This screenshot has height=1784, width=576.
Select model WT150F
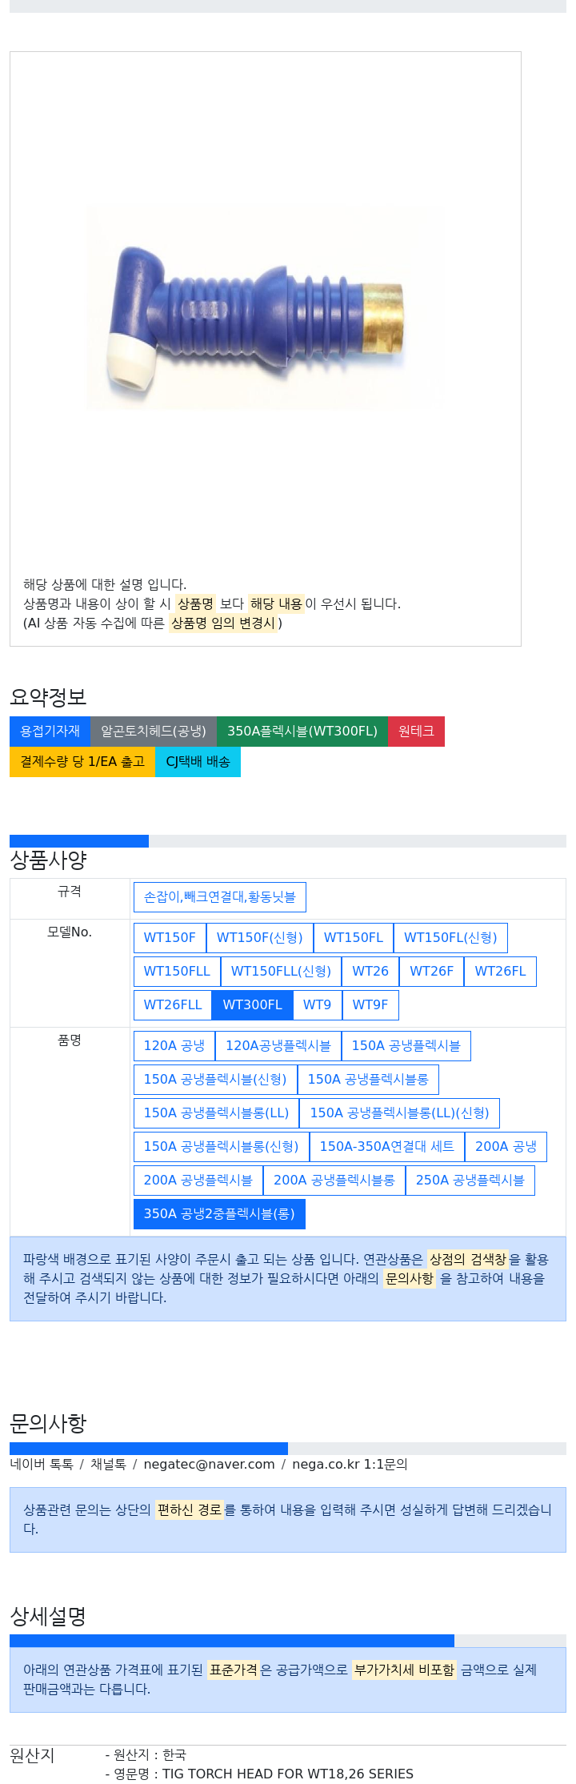point(170,938)
